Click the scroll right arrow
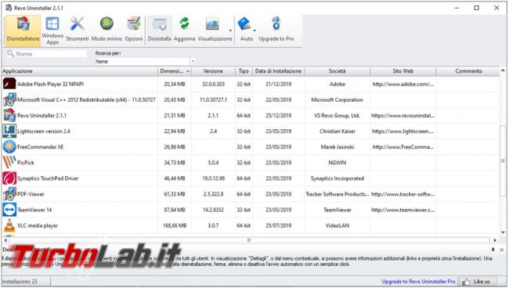Screen dimensions: 509x288 [495, 240]
